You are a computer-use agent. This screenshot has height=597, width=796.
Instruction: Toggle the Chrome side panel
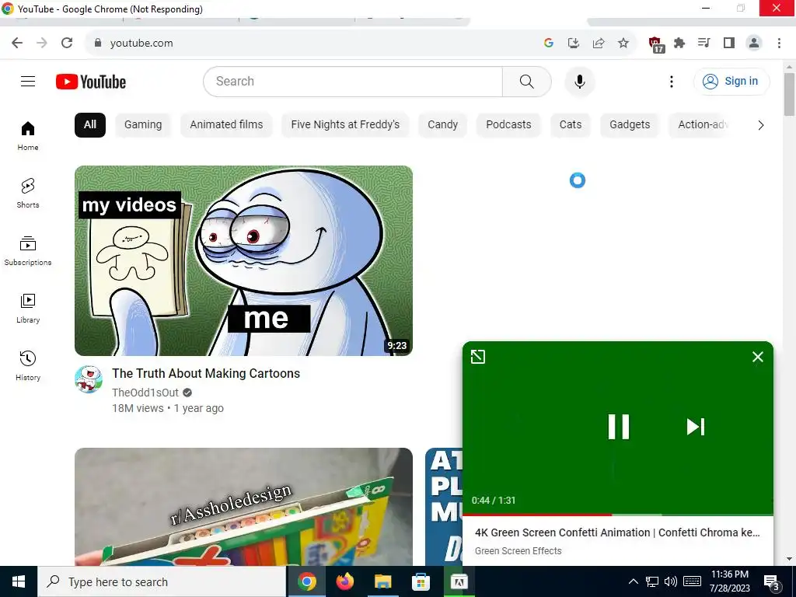click(x=729, y=44)
